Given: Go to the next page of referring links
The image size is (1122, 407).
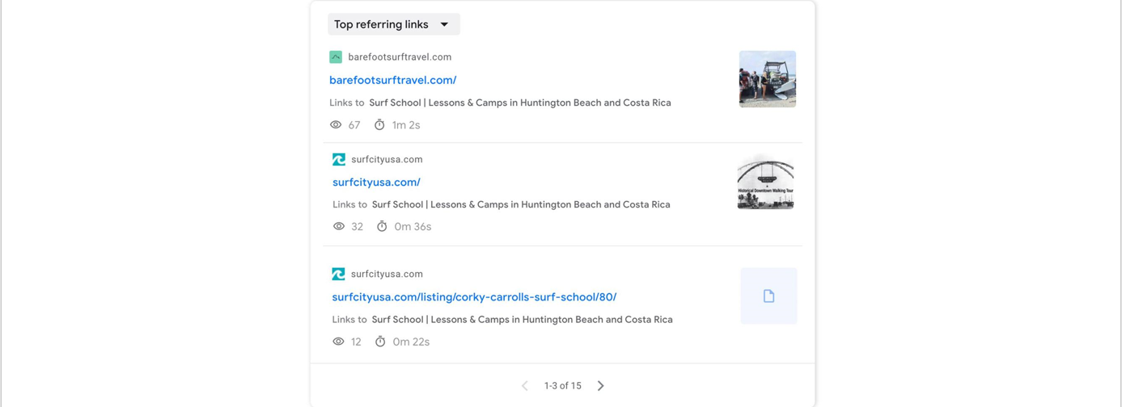Looking at the screenshot, I should click(600, 386).
